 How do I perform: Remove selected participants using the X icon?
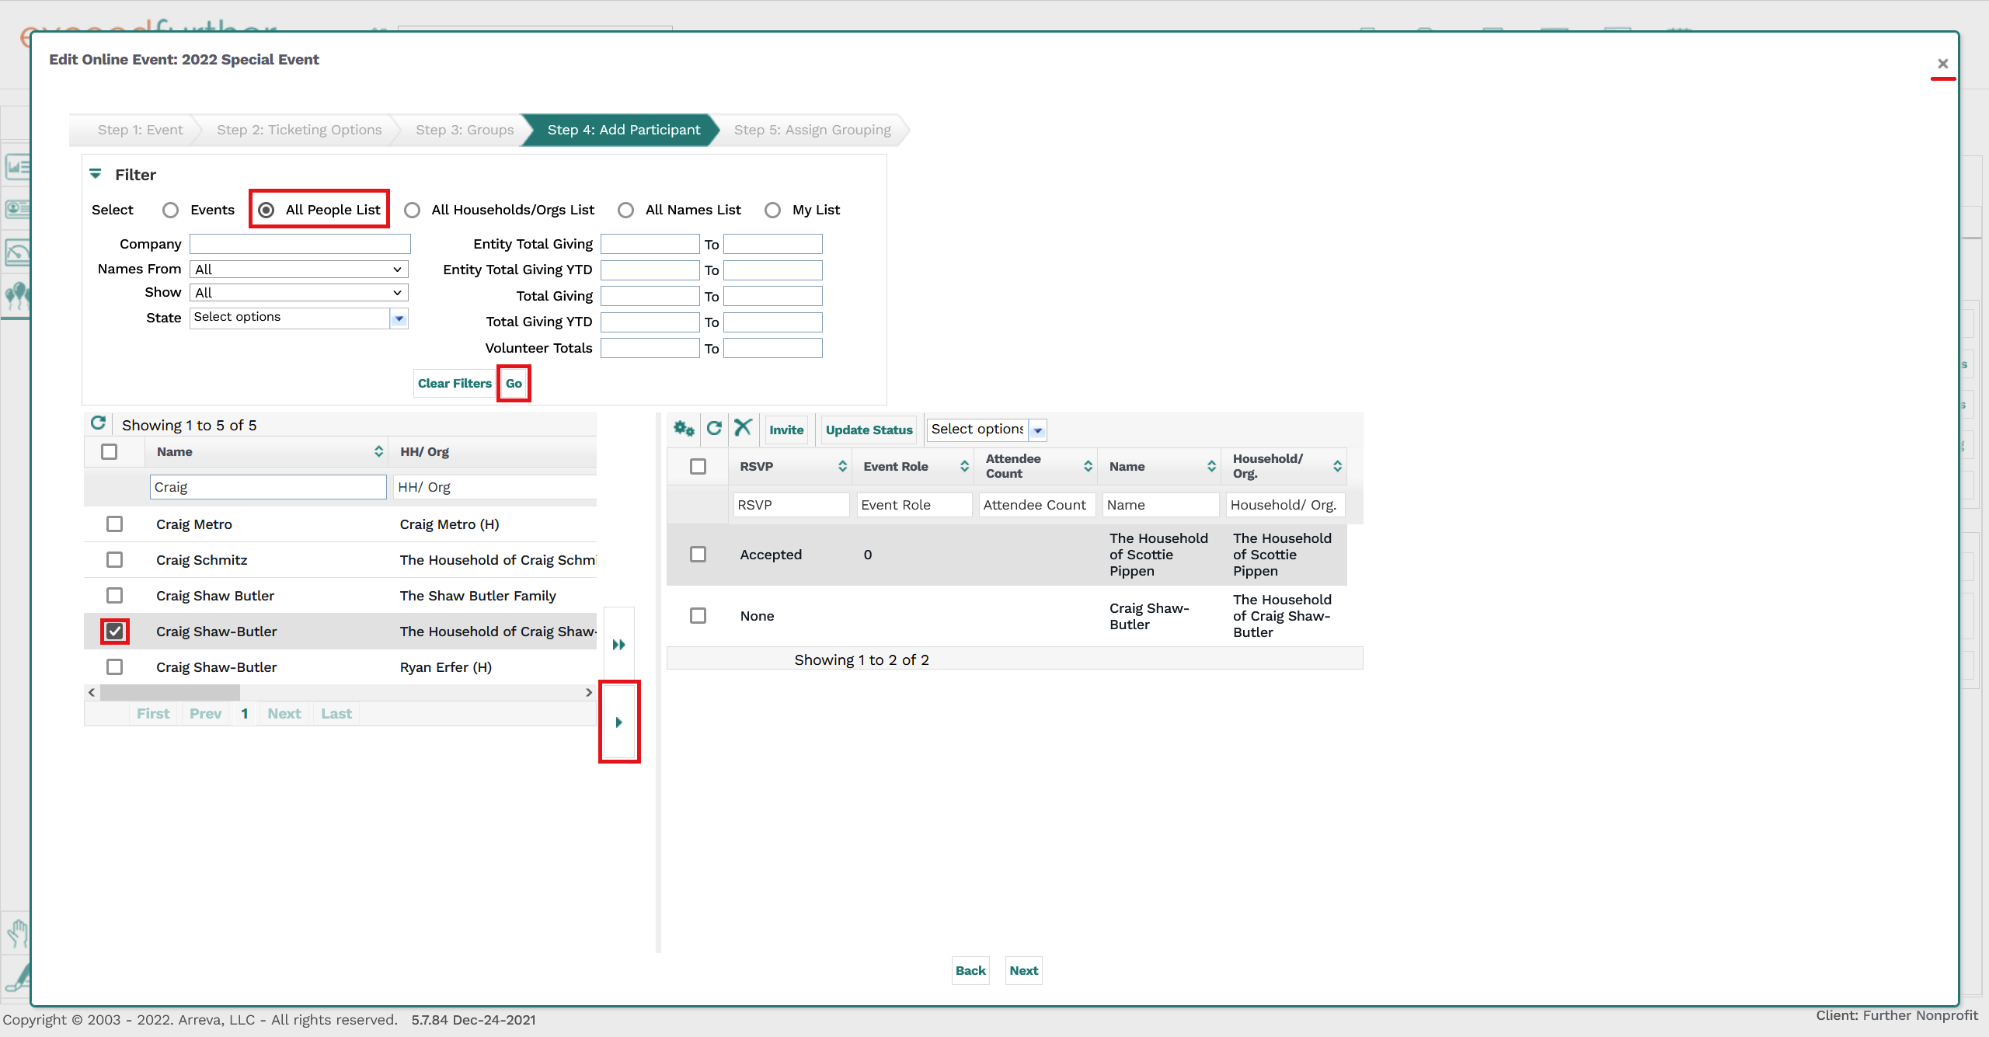pos(743,428)
